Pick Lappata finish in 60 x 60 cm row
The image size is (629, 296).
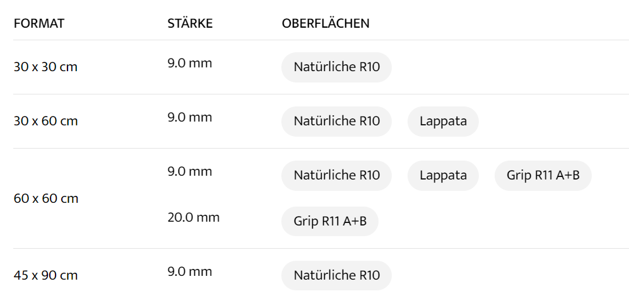point(443,176)
